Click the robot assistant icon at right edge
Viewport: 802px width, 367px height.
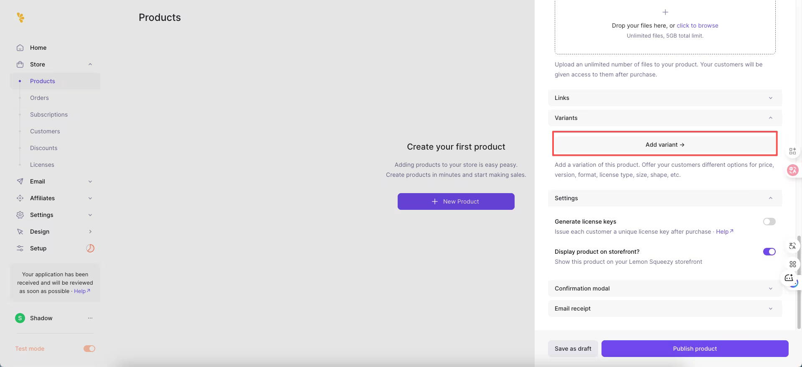(789, 278)
